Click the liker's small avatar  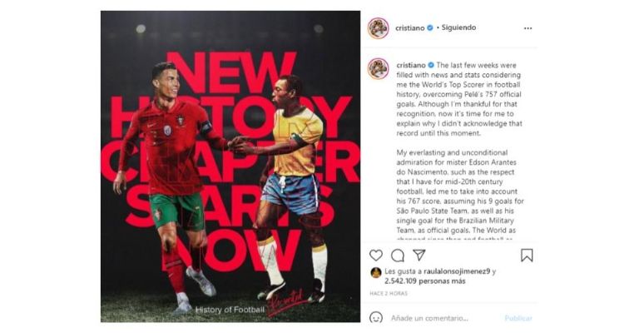(x=376, y=273)
